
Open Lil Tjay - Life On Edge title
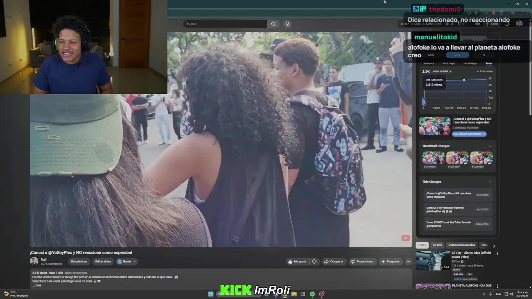[471, 255]
